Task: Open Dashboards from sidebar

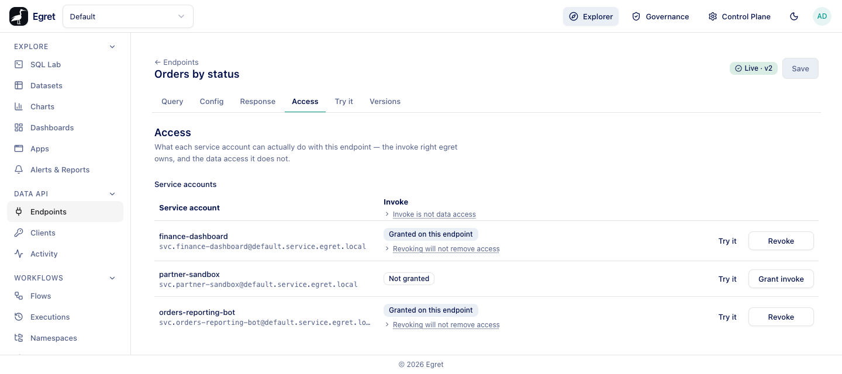Action: 65,127
